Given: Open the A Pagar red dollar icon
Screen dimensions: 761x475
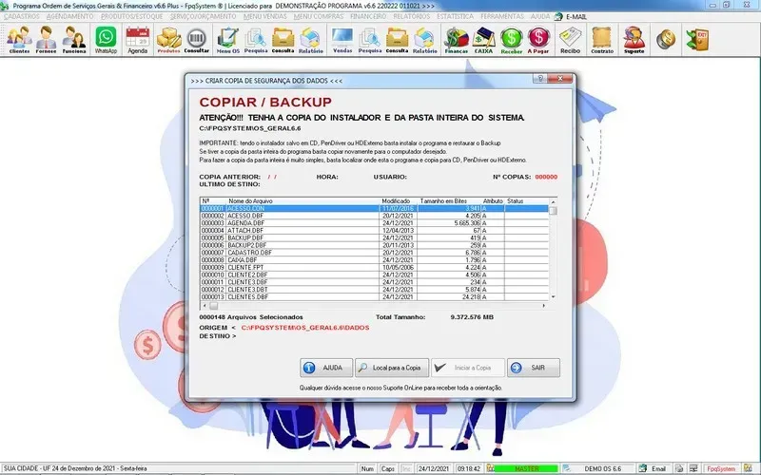Looking at the screenshot, I should coord(540,39).
